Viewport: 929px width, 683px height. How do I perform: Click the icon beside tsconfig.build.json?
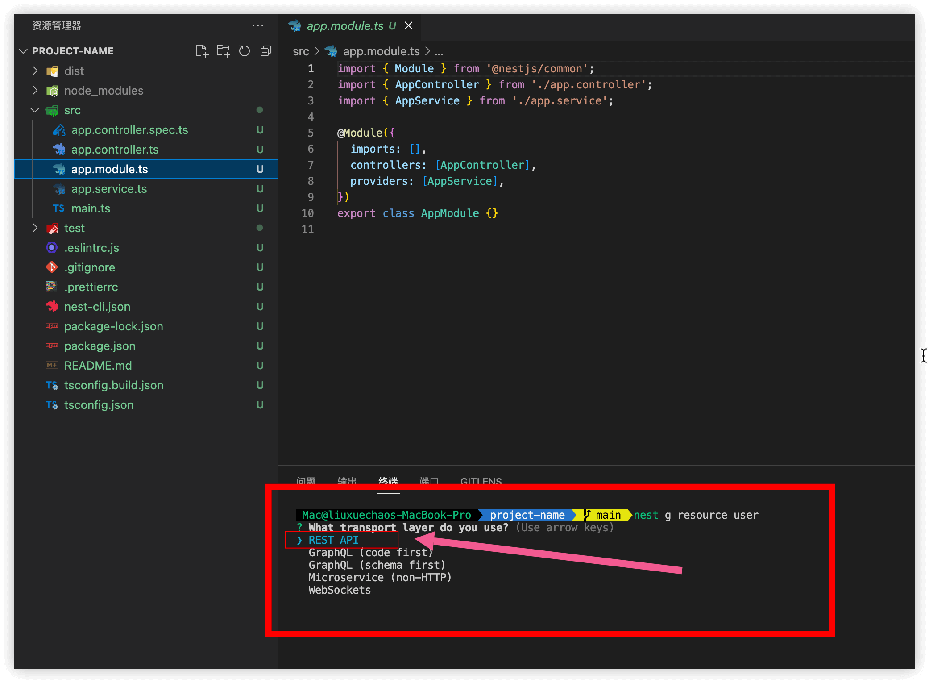click(52, 385)
